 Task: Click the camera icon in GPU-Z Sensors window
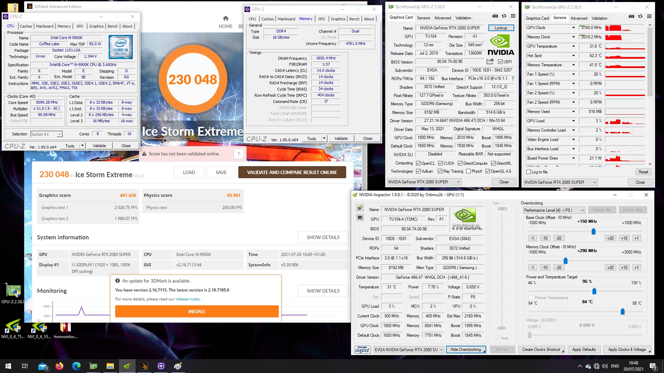click(x=631, y=17)
